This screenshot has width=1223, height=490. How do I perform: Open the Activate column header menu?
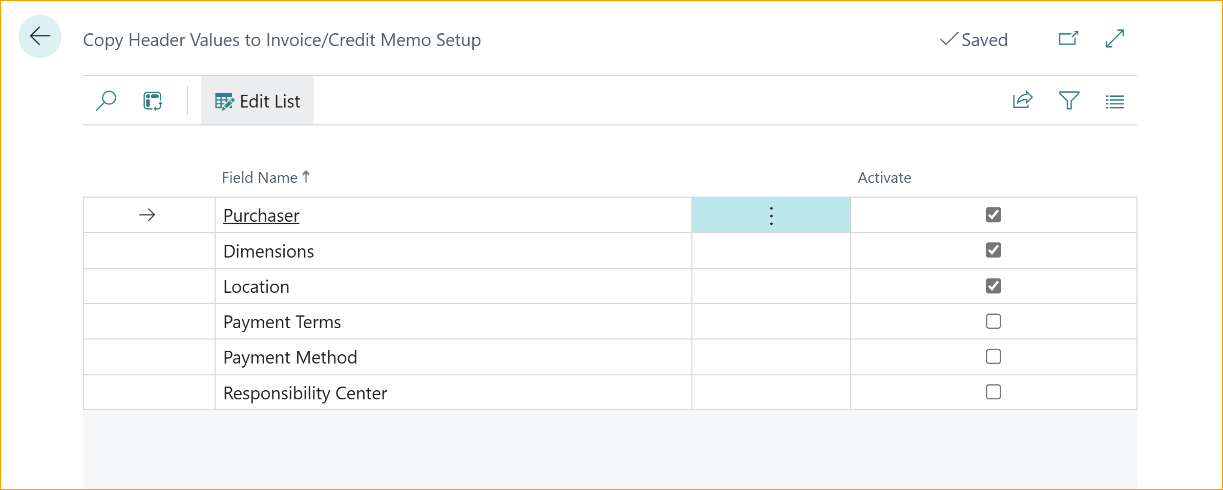point(884,177)
